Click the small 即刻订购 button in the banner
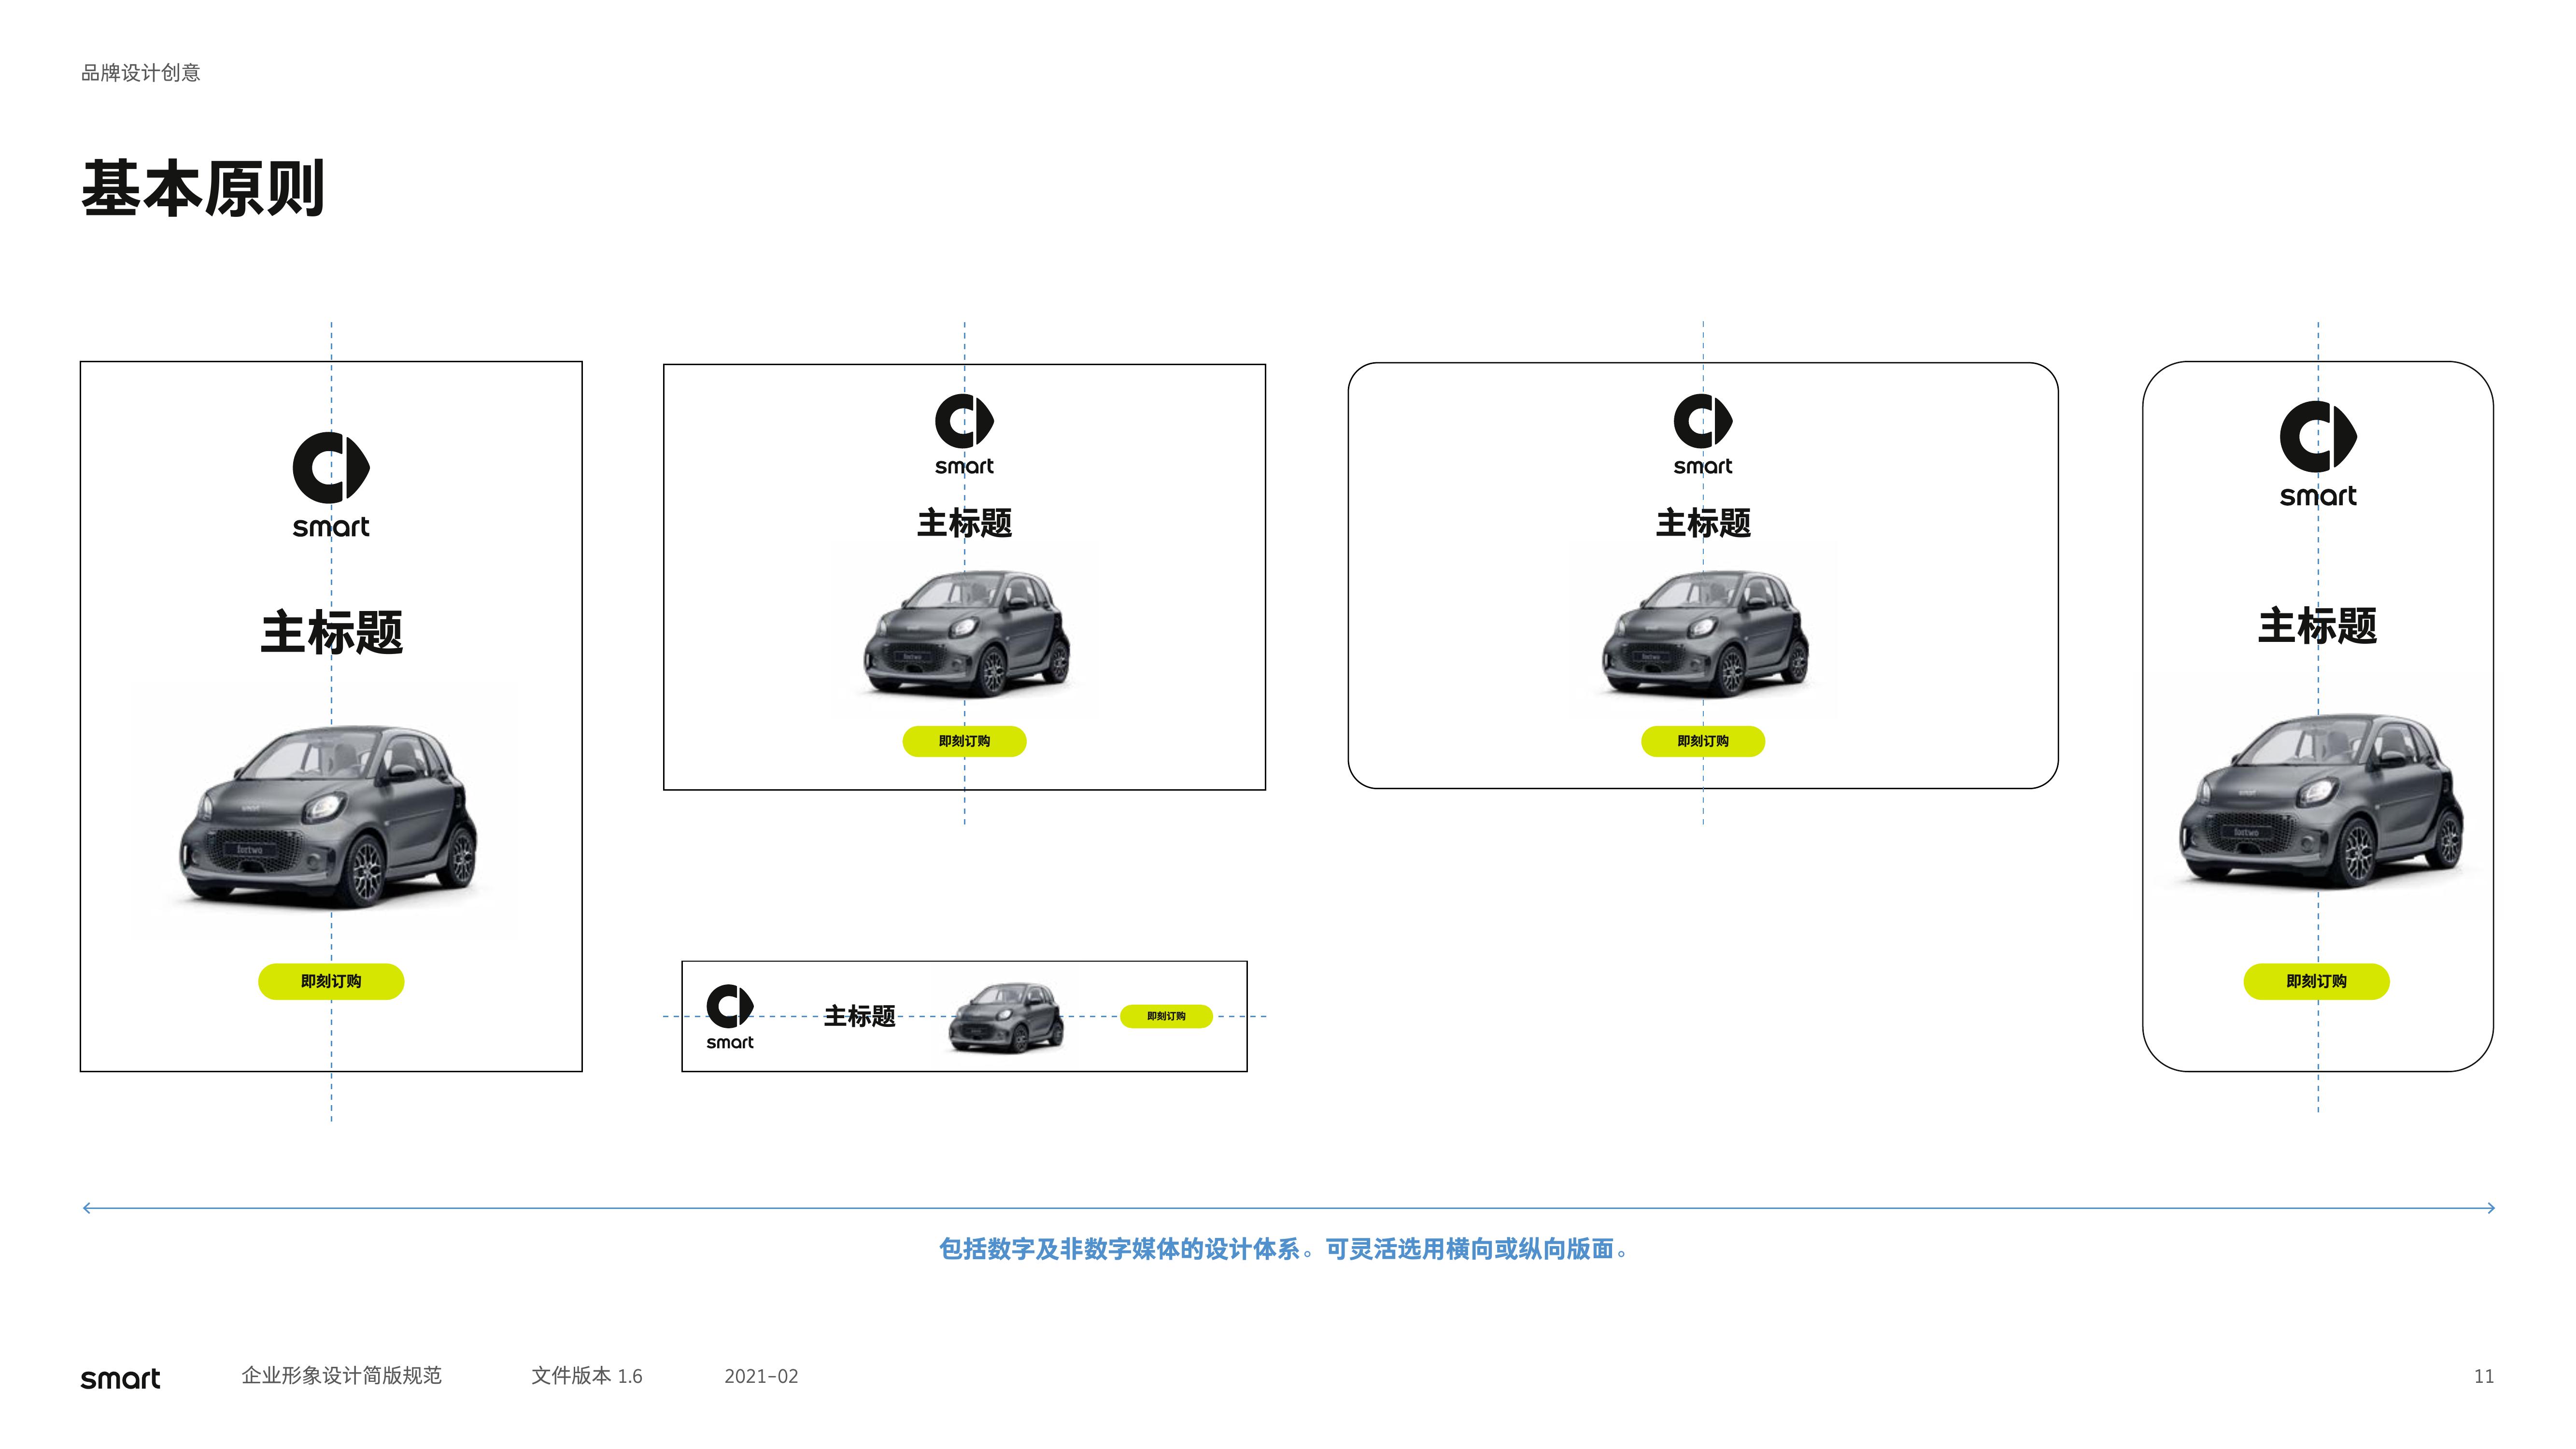 pos(1166,1016)
